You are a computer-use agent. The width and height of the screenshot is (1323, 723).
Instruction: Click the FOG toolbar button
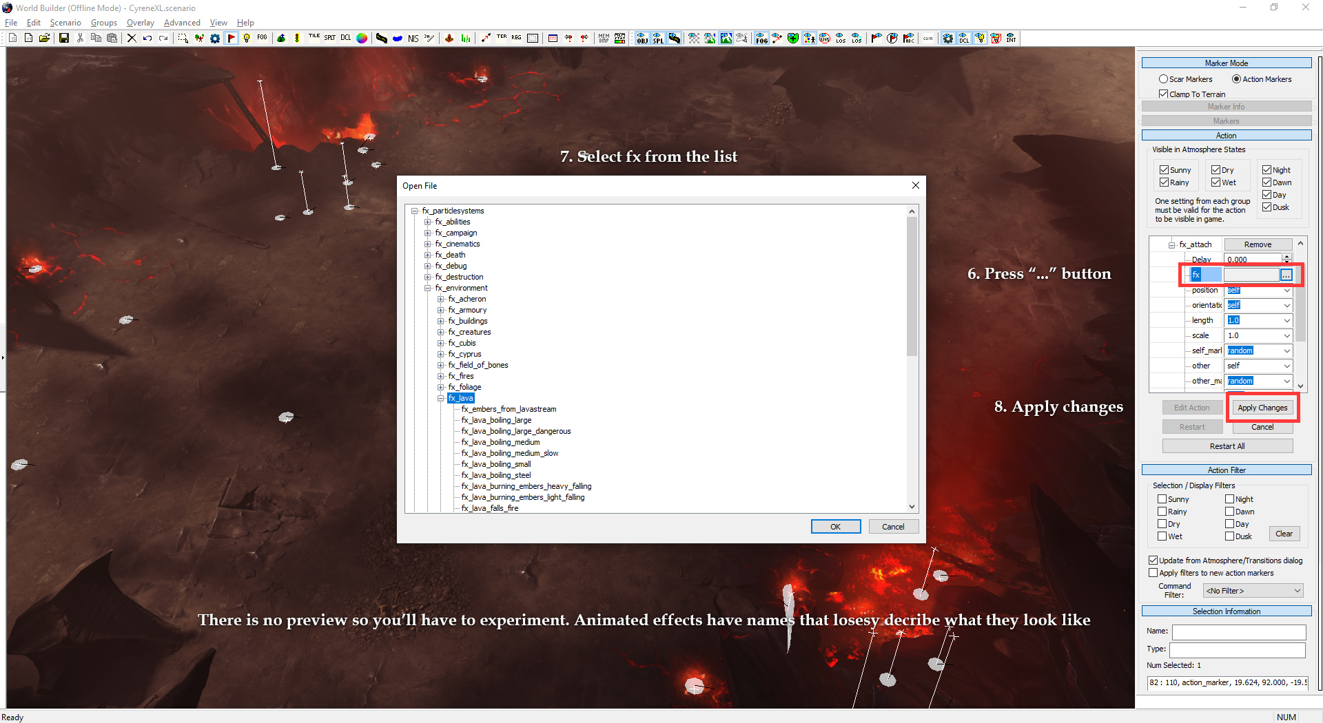(263, 39)
